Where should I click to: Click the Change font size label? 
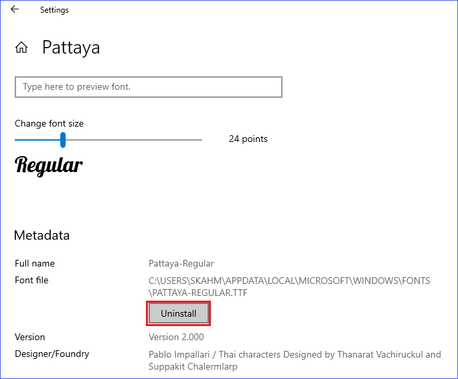point(49,124)
